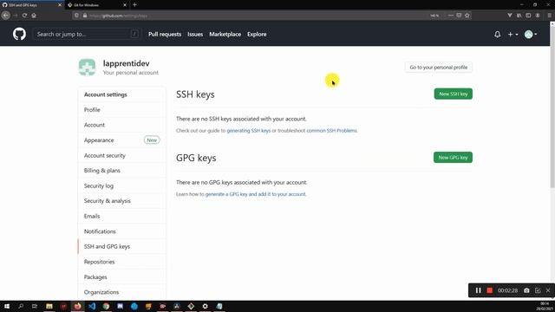Open Firefox from the taskbar

click(77, 306)
